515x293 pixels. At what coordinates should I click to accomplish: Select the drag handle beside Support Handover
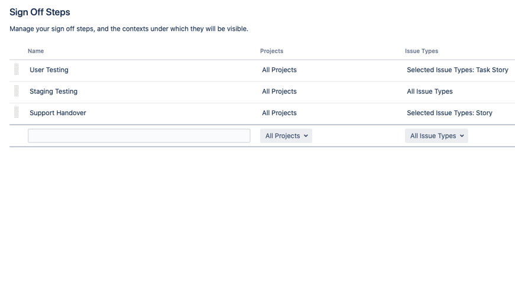coord(17,112)
